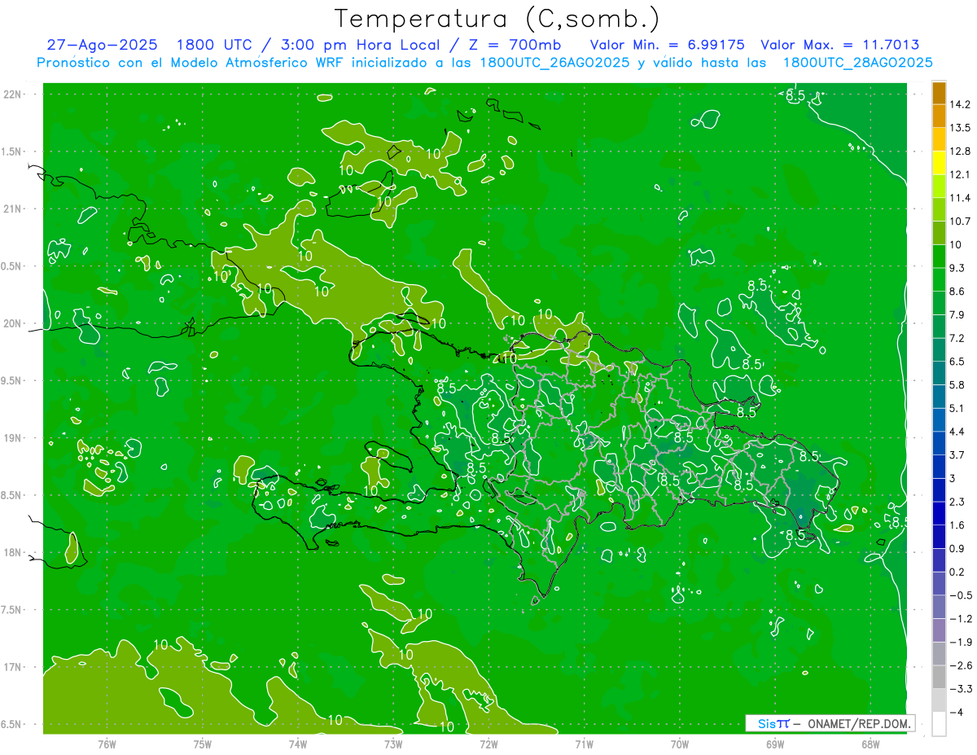Click the -4 colorbar value
Screen dimensions: 977x755
[957, 713]
